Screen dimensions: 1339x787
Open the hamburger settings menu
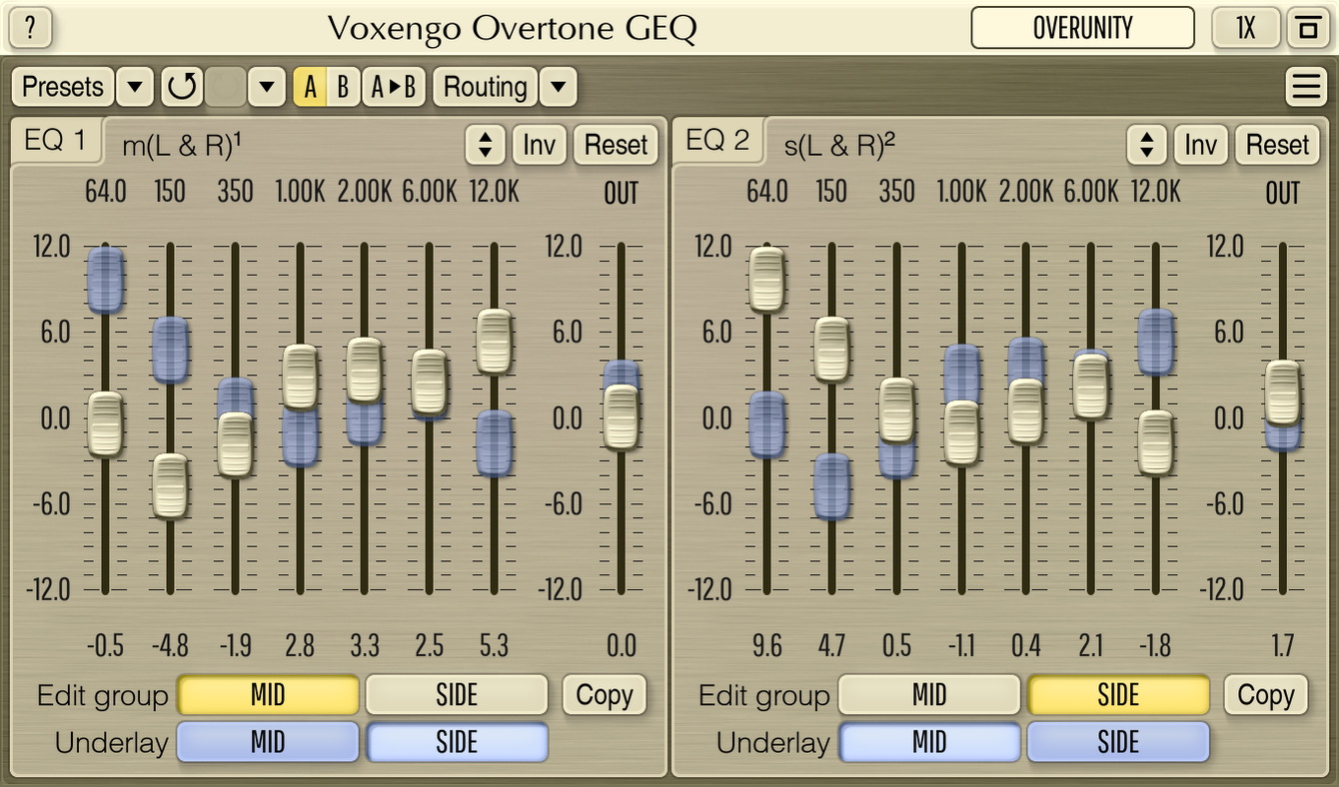tap(1306, 87)
